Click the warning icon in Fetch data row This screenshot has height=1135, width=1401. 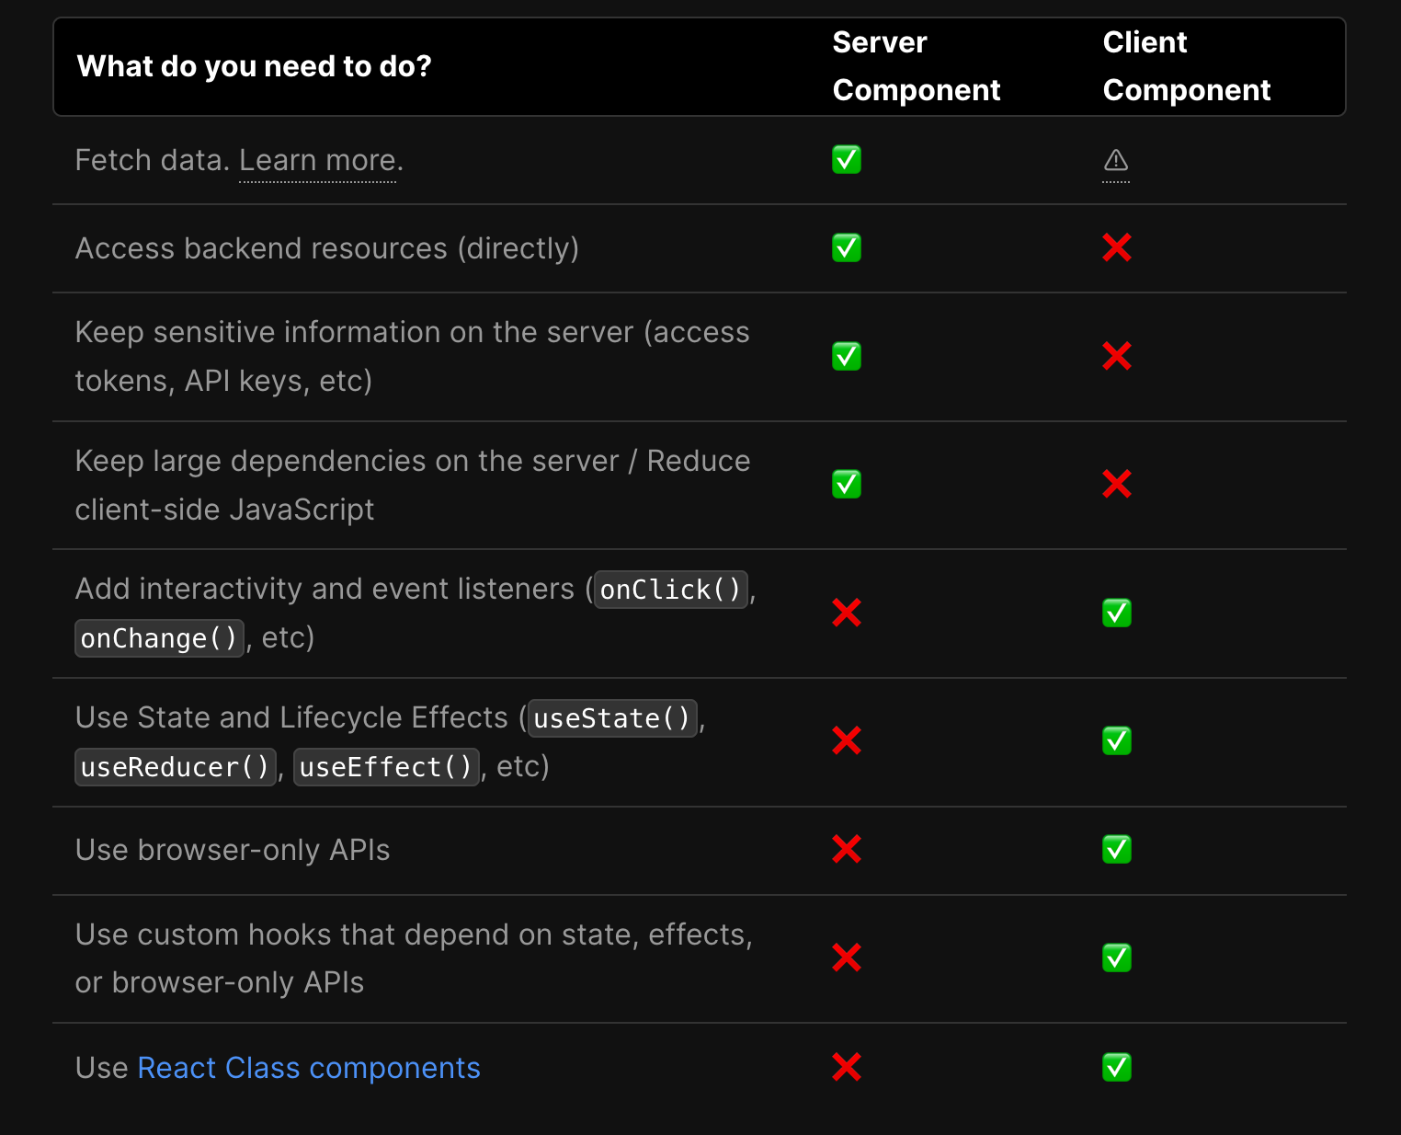click(1116, 161)
